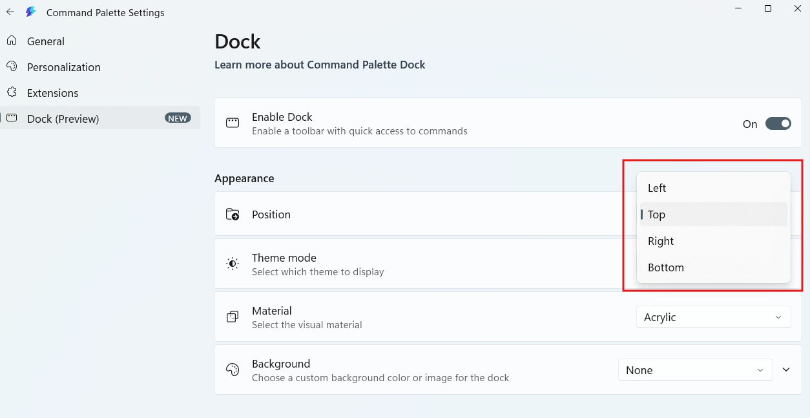Open Learn more about Command Palette Dock
810x418 pixels.
(x=320, y=65)
